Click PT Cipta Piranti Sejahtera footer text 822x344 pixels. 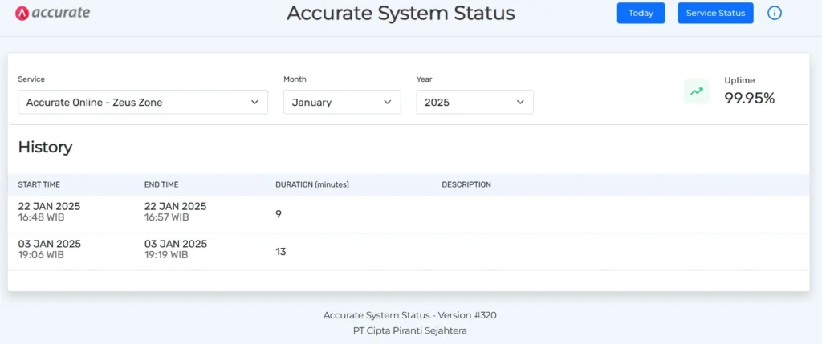pos(410,331)
